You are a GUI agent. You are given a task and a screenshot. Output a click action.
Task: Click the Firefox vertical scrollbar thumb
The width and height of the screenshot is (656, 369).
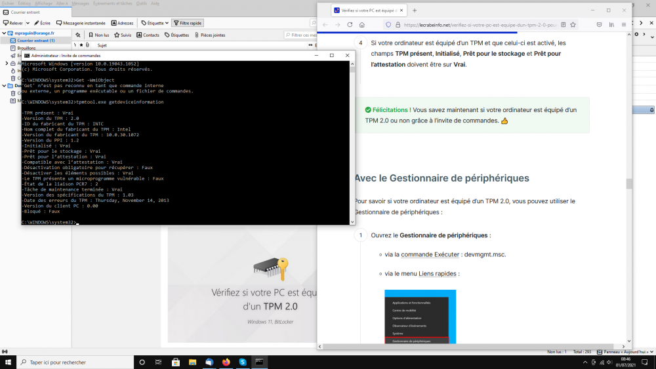629,184
